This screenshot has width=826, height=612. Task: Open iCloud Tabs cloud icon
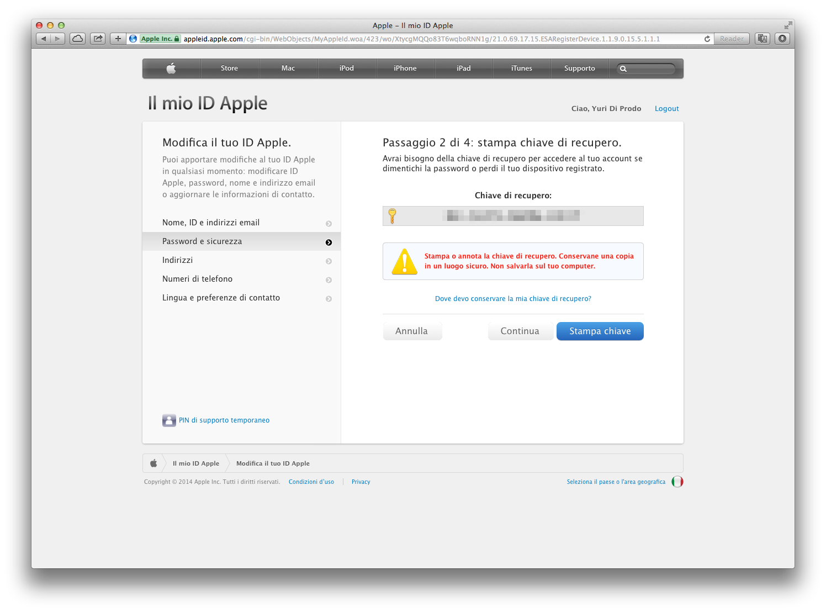(78, 39)
